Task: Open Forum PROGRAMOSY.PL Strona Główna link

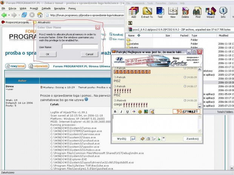Action: click(x=82, y=66)
